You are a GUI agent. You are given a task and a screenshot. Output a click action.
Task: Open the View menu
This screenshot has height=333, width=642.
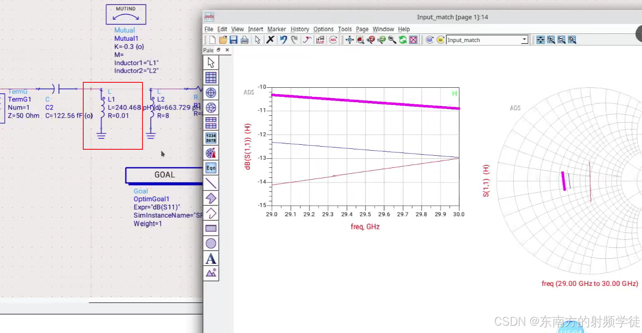click(x=238, y=29)
